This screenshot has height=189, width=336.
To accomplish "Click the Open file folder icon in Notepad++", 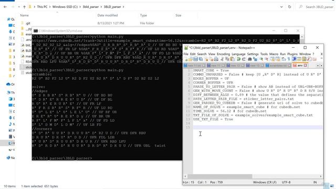I will 190,59.
